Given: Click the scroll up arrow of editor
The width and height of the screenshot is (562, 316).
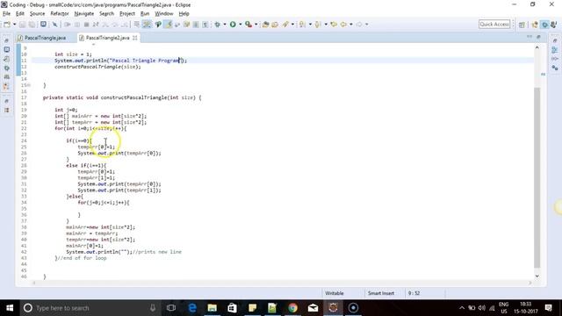Looking at the screenshot, I should click(x=537, y=47).
